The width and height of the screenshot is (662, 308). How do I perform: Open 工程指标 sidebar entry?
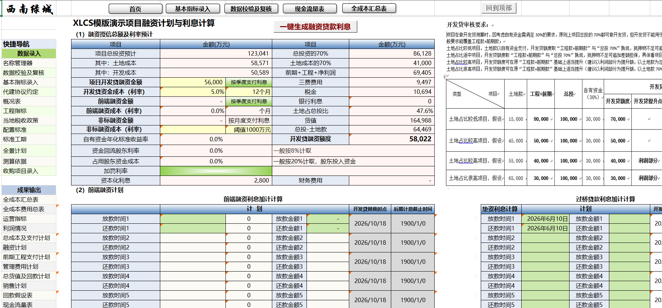click(29, 111)
